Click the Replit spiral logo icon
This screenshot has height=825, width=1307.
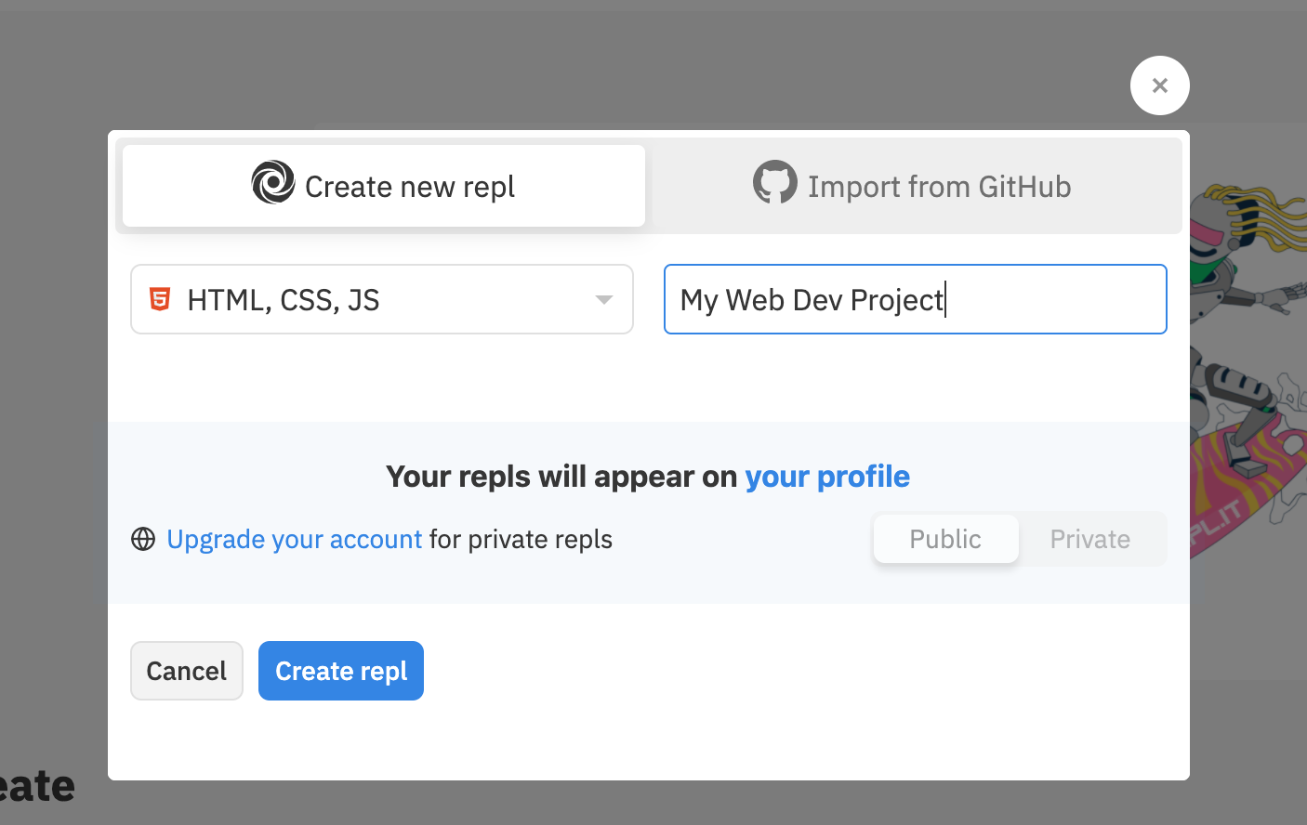click(x=273, y=183)
